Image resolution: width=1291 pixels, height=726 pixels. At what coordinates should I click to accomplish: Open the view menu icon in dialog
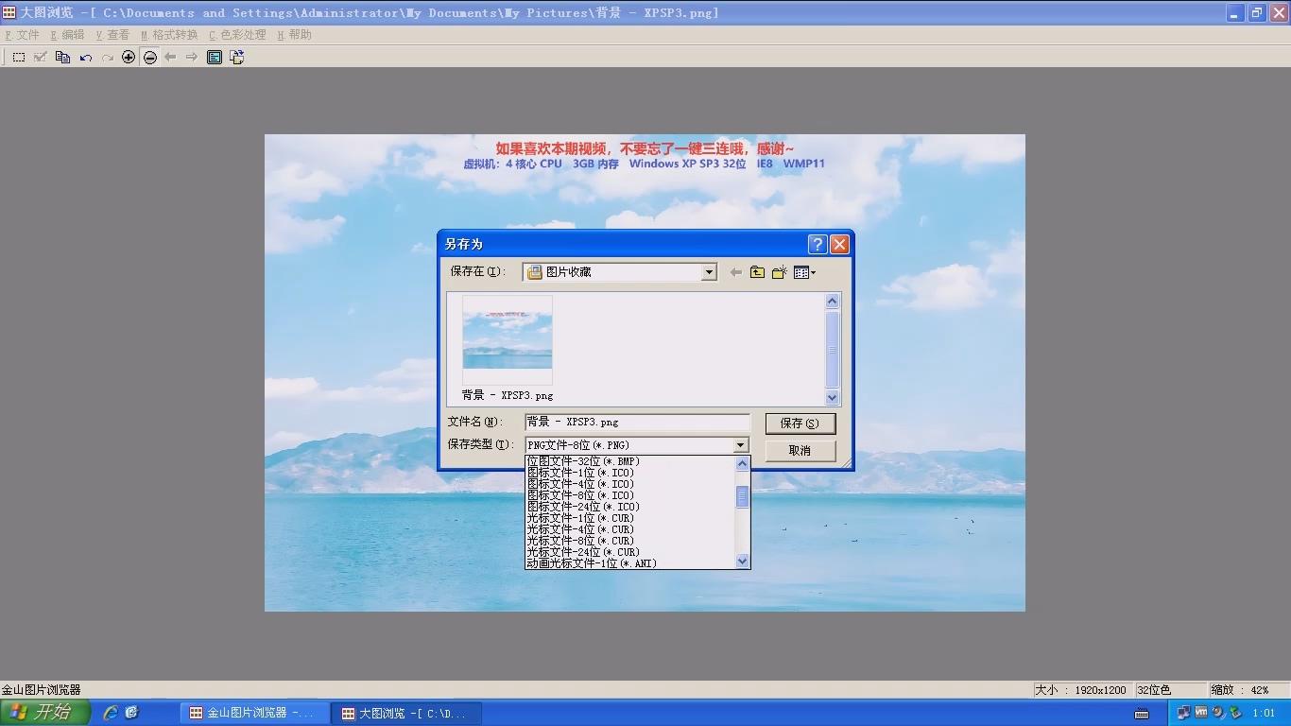pos(804,272)
